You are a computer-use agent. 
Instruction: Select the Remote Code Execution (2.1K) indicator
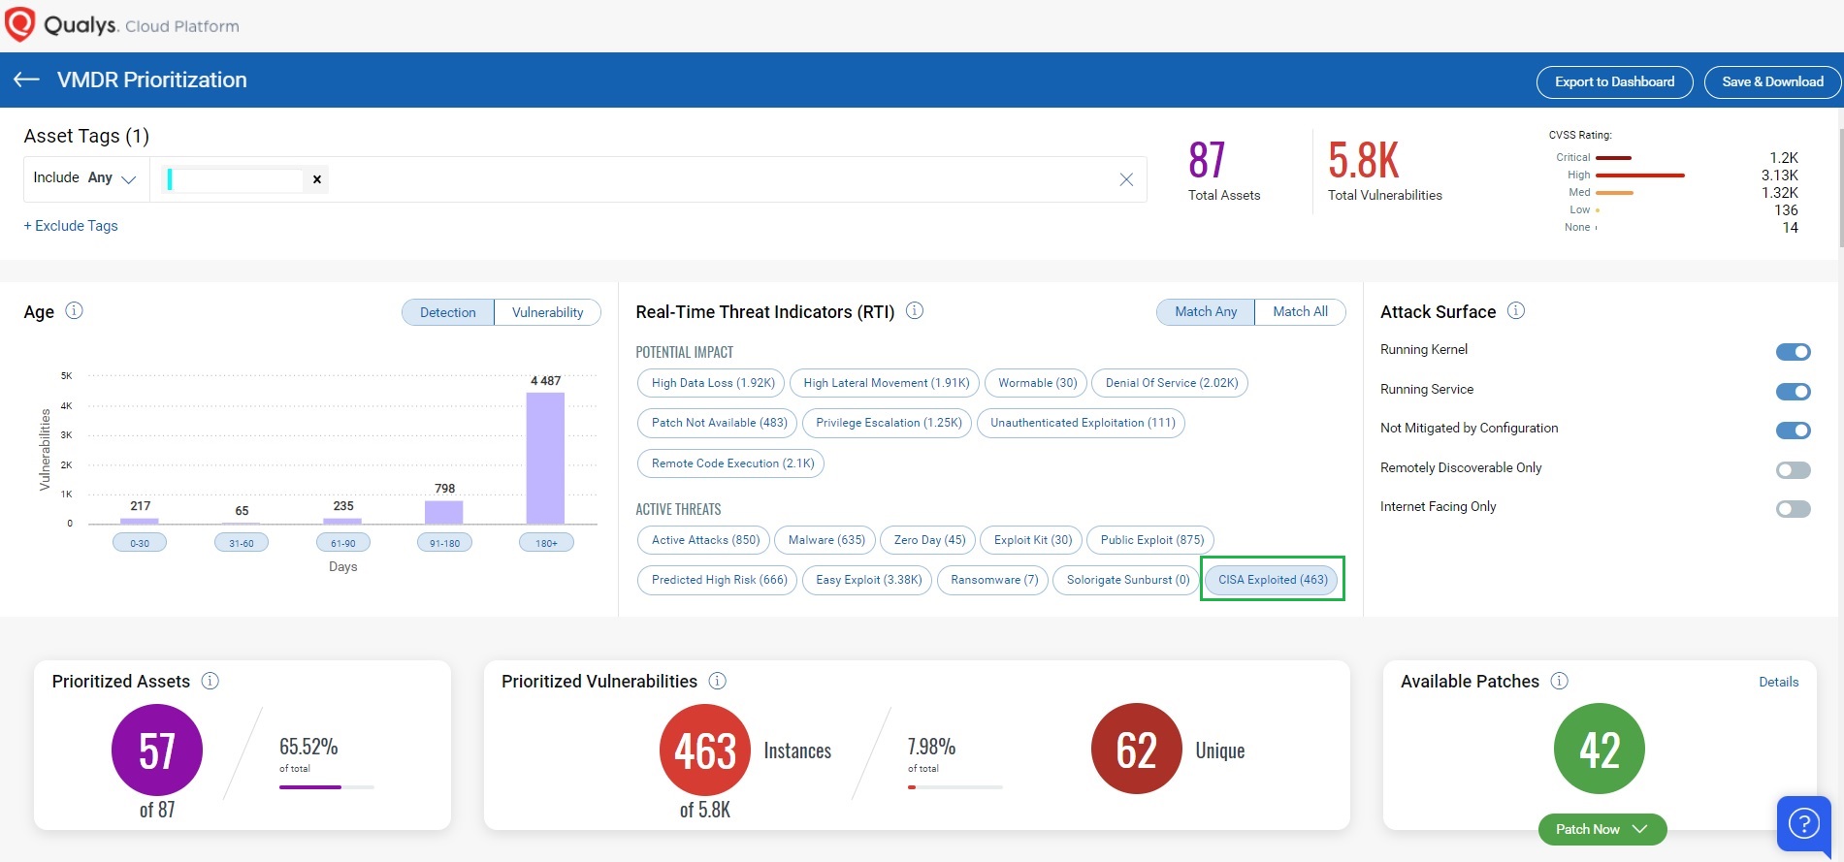point(731,463)
